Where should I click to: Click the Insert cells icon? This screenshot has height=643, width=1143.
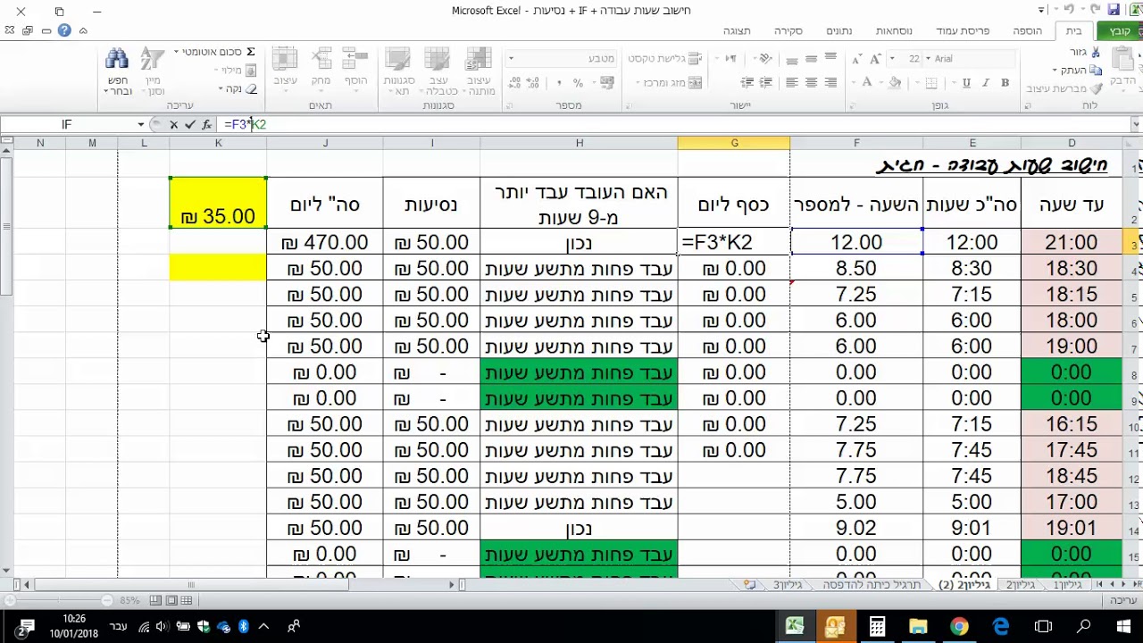tap(356, 59)
